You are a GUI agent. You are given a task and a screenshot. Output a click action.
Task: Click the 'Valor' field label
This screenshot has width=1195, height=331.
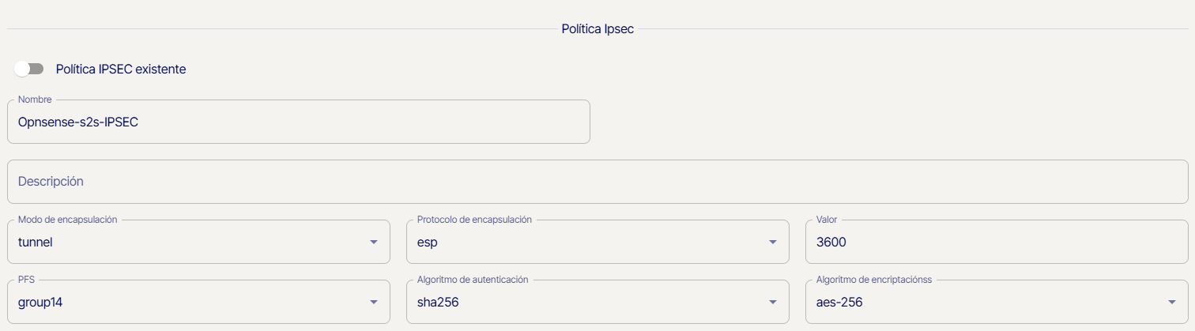tap(827, 220)
